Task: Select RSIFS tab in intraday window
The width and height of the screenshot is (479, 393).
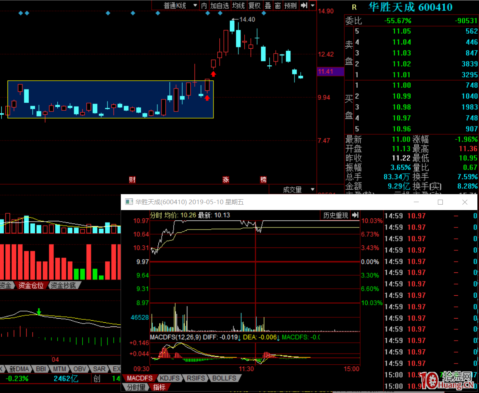Action: (196, 378)
